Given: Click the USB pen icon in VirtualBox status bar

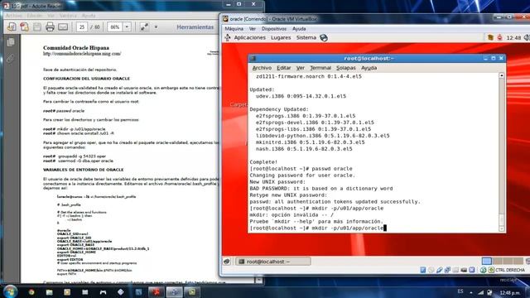Looking at the screenshot, I should tap(439, 270).
